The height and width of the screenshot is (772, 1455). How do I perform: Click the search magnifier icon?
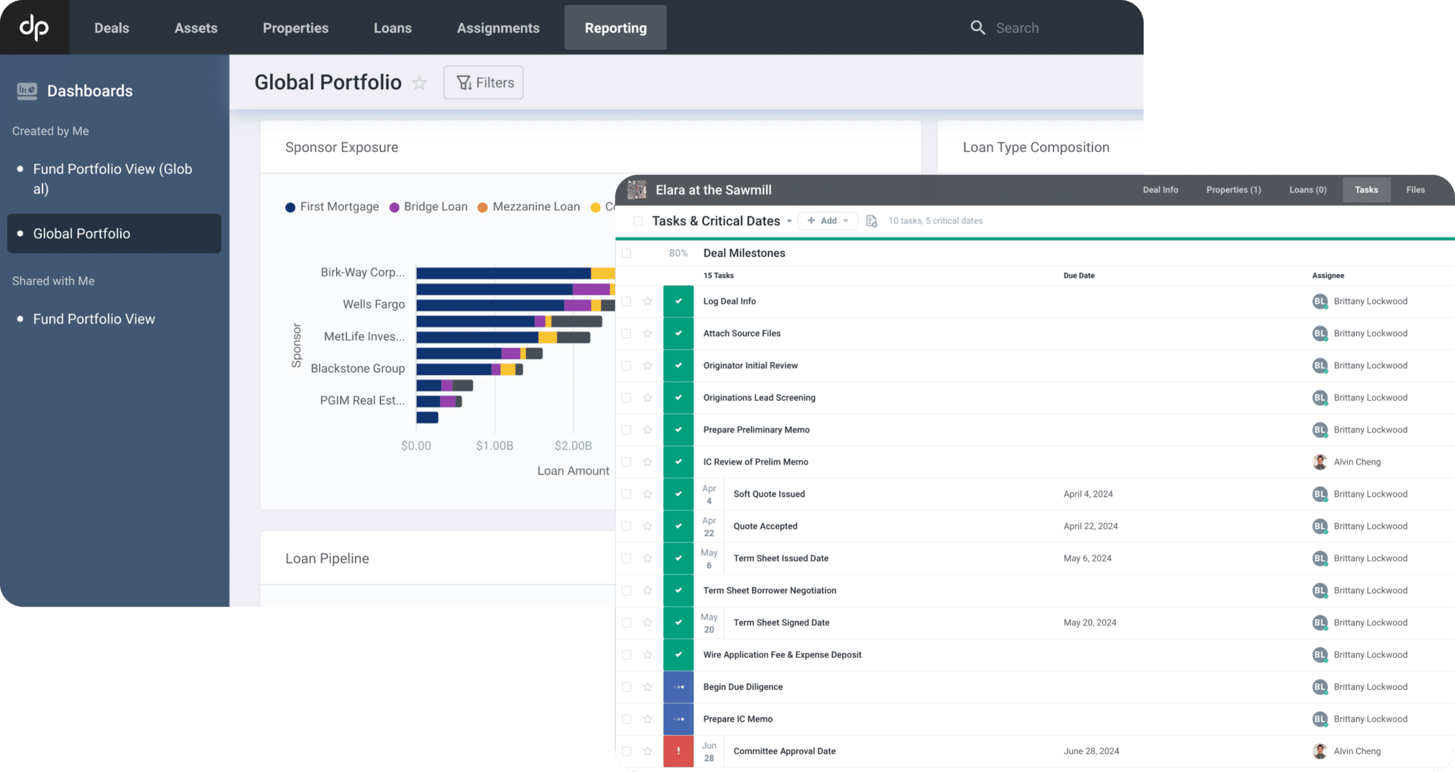[x=978, y=27]
